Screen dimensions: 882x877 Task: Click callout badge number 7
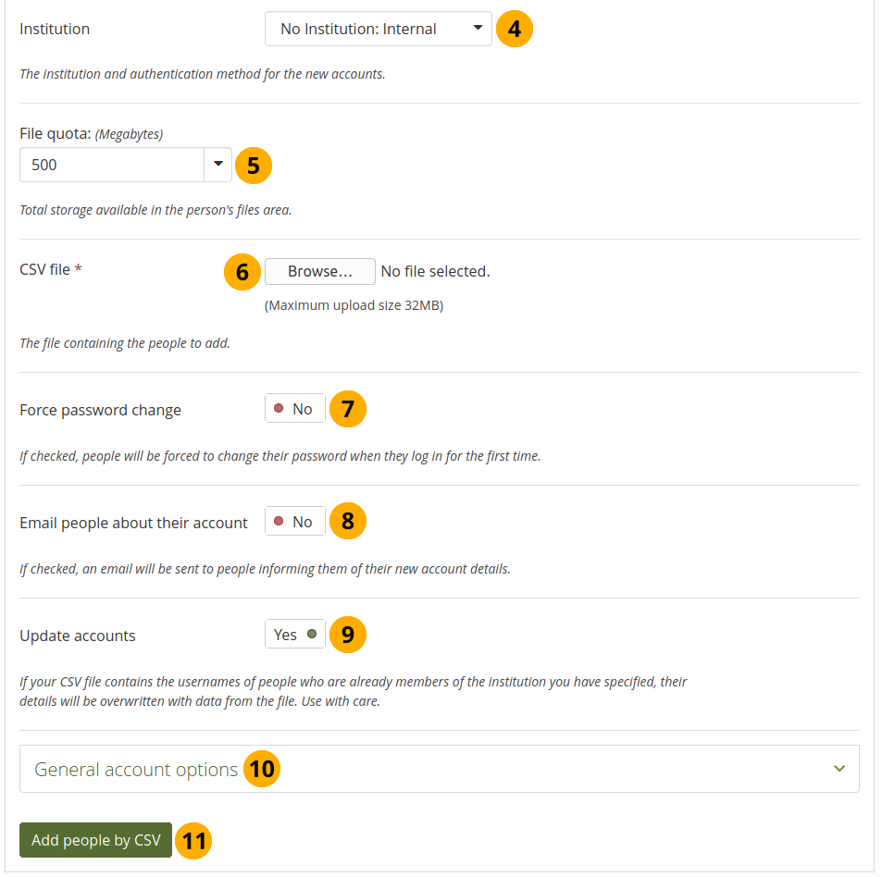[348, 409]
